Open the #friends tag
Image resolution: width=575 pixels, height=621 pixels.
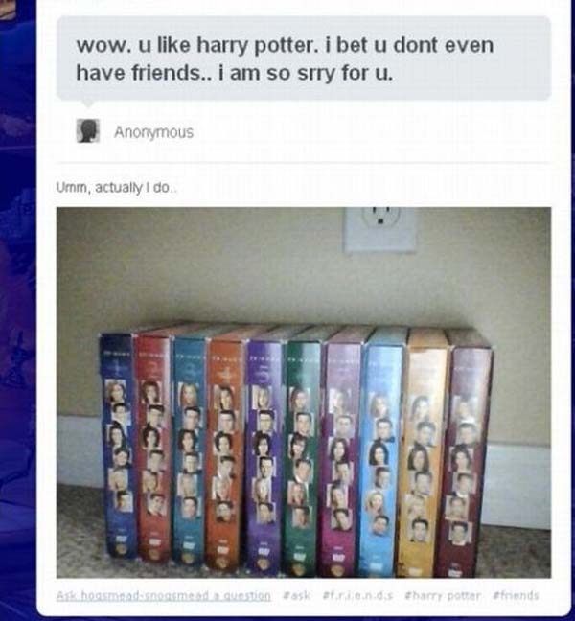click(x=516, y=595)
